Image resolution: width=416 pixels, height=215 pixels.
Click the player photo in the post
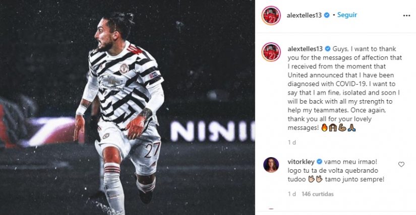[x=128, y=108]
